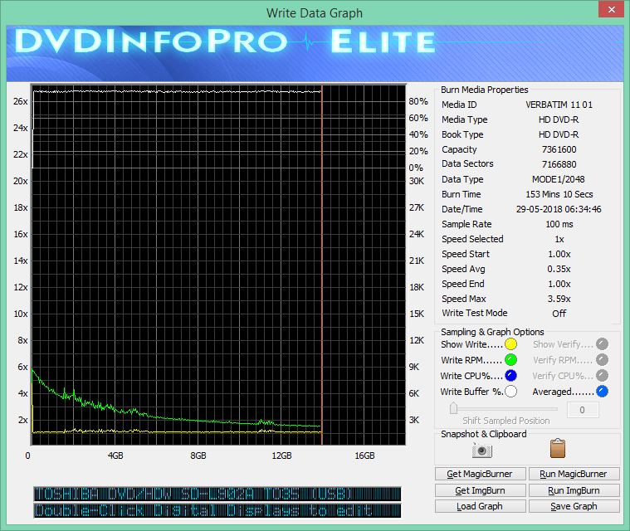
Task: Click the 80% label on buffer axis
Action: 418,101
